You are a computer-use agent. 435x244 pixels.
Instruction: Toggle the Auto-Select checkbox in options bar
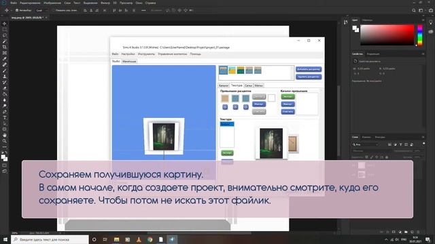(17, 11)
